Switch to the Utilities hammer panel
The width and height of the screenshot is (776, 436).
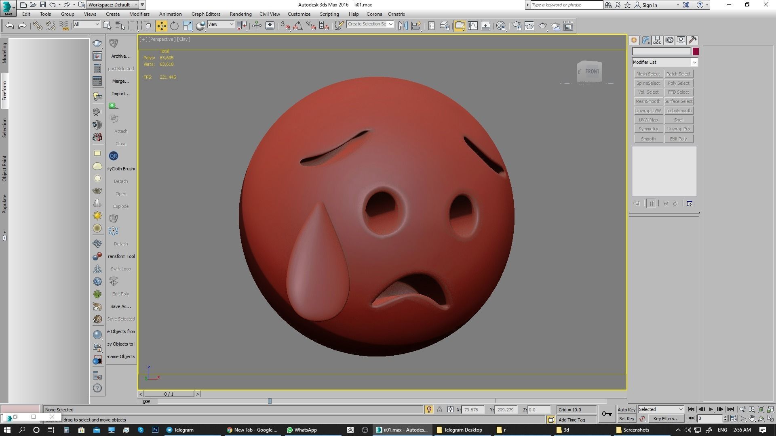click(693, 40)
